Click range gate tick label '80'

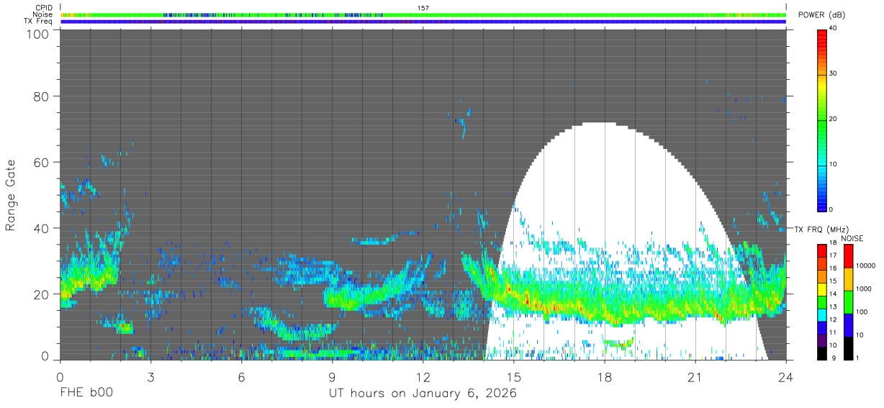tap(41, 96)
